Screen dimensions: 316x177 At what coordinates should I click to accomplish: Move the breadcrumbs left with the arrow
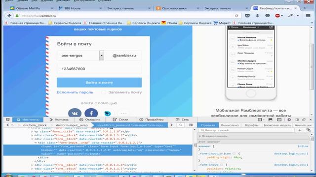pyautogui.click(x=8, y=125)
